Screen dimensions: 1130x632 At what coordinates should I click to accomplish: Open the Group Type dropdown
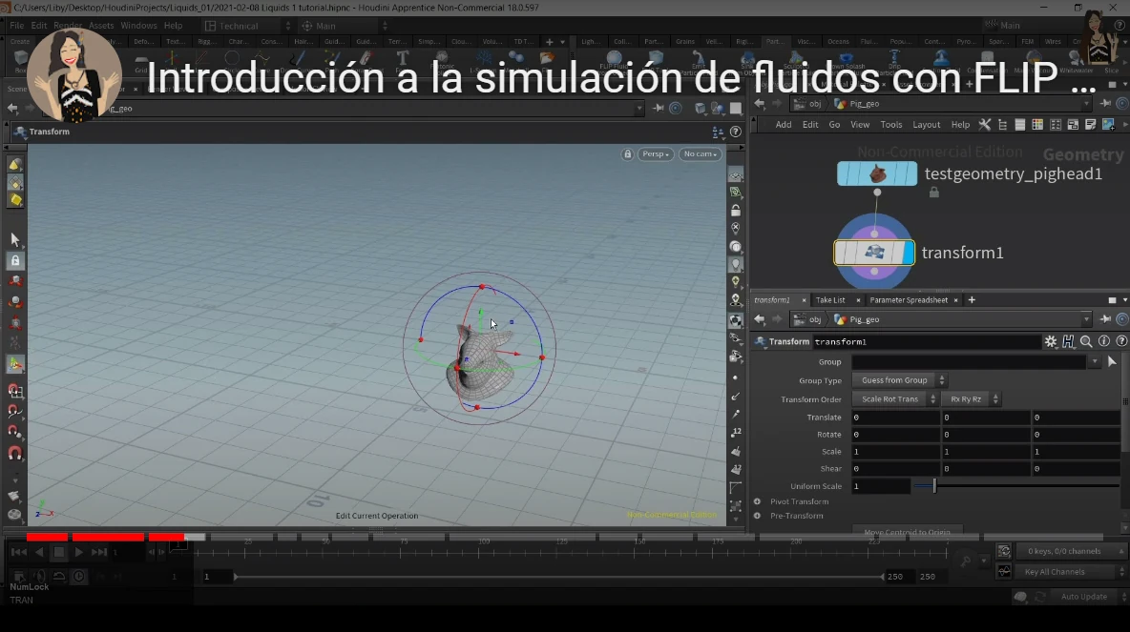point(899,380)
